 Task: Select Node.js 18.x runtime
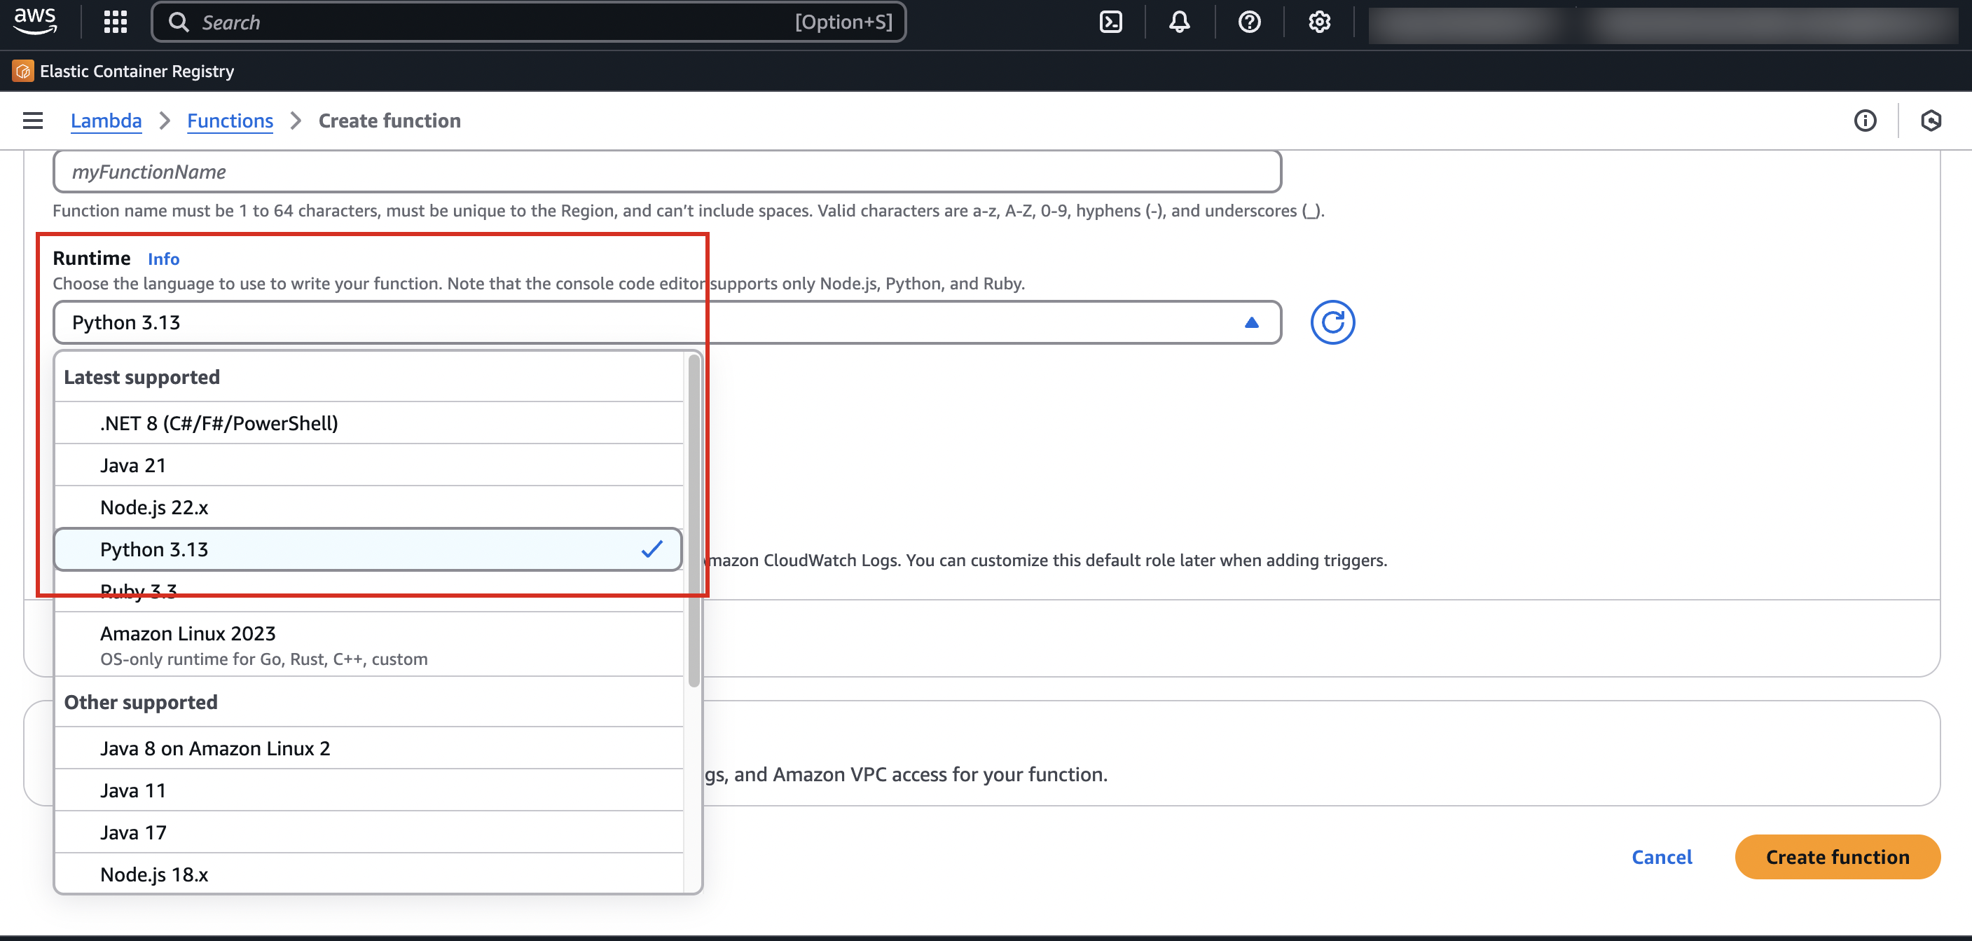point(368,874)
